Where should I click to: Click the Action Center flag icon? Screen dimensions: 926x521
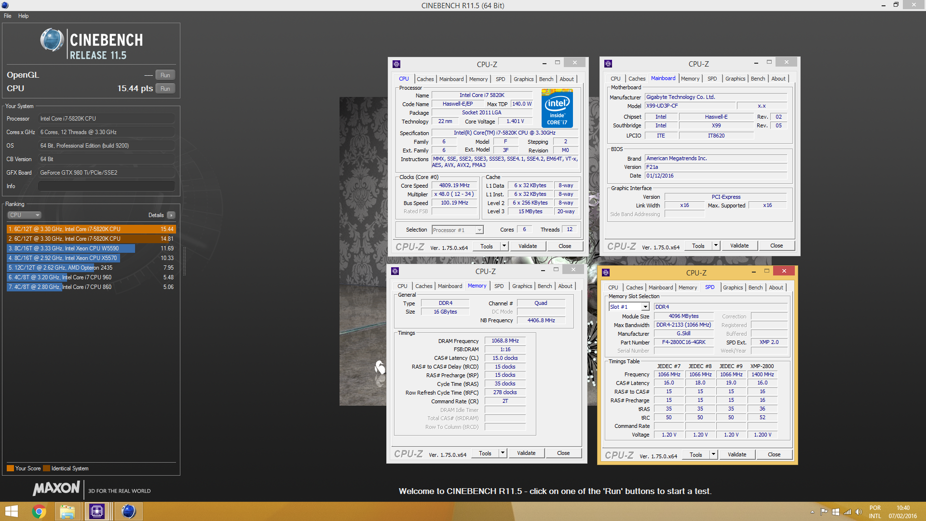[x=824, y=512]
